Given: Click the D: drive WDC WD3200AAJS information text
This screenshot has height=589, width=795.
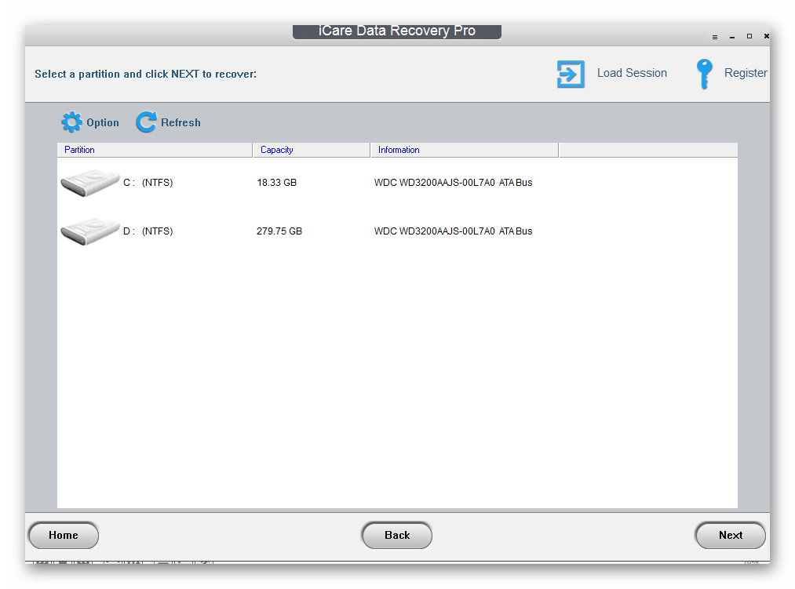Looking at the screenshot, I should tap(454, 231).
